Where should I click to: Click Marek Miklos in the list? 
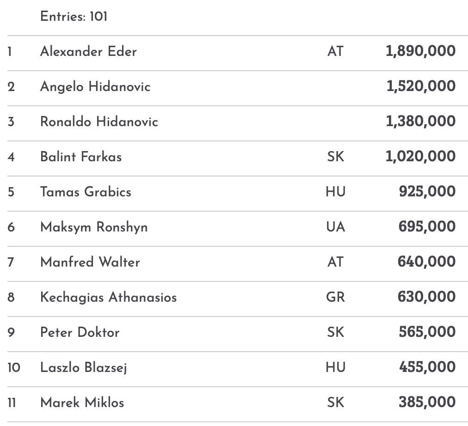pyautogui.click(x=82, y=402)
